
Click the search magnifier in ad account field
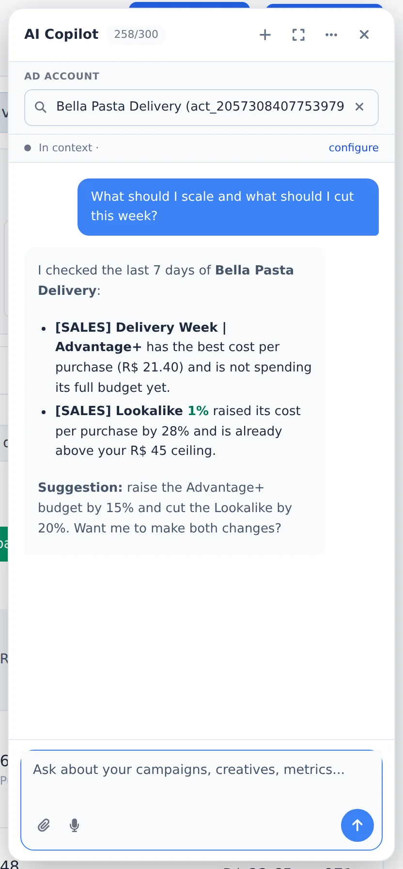41,107
